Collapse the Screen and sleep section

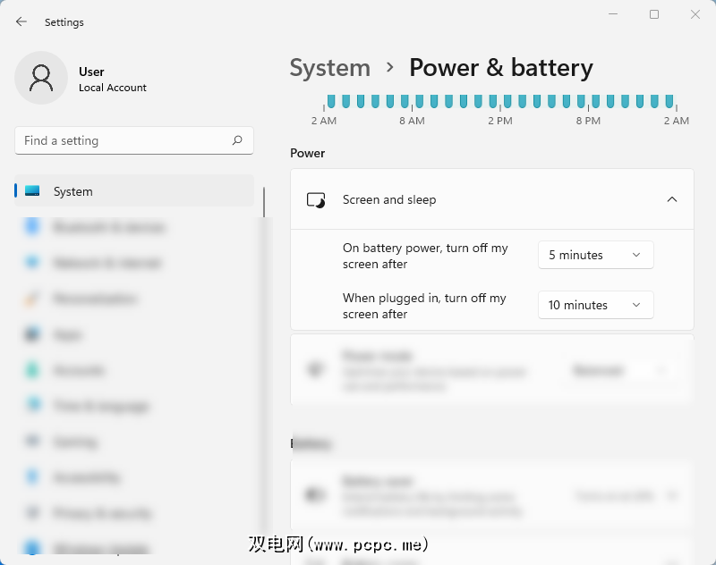point(672,199)
